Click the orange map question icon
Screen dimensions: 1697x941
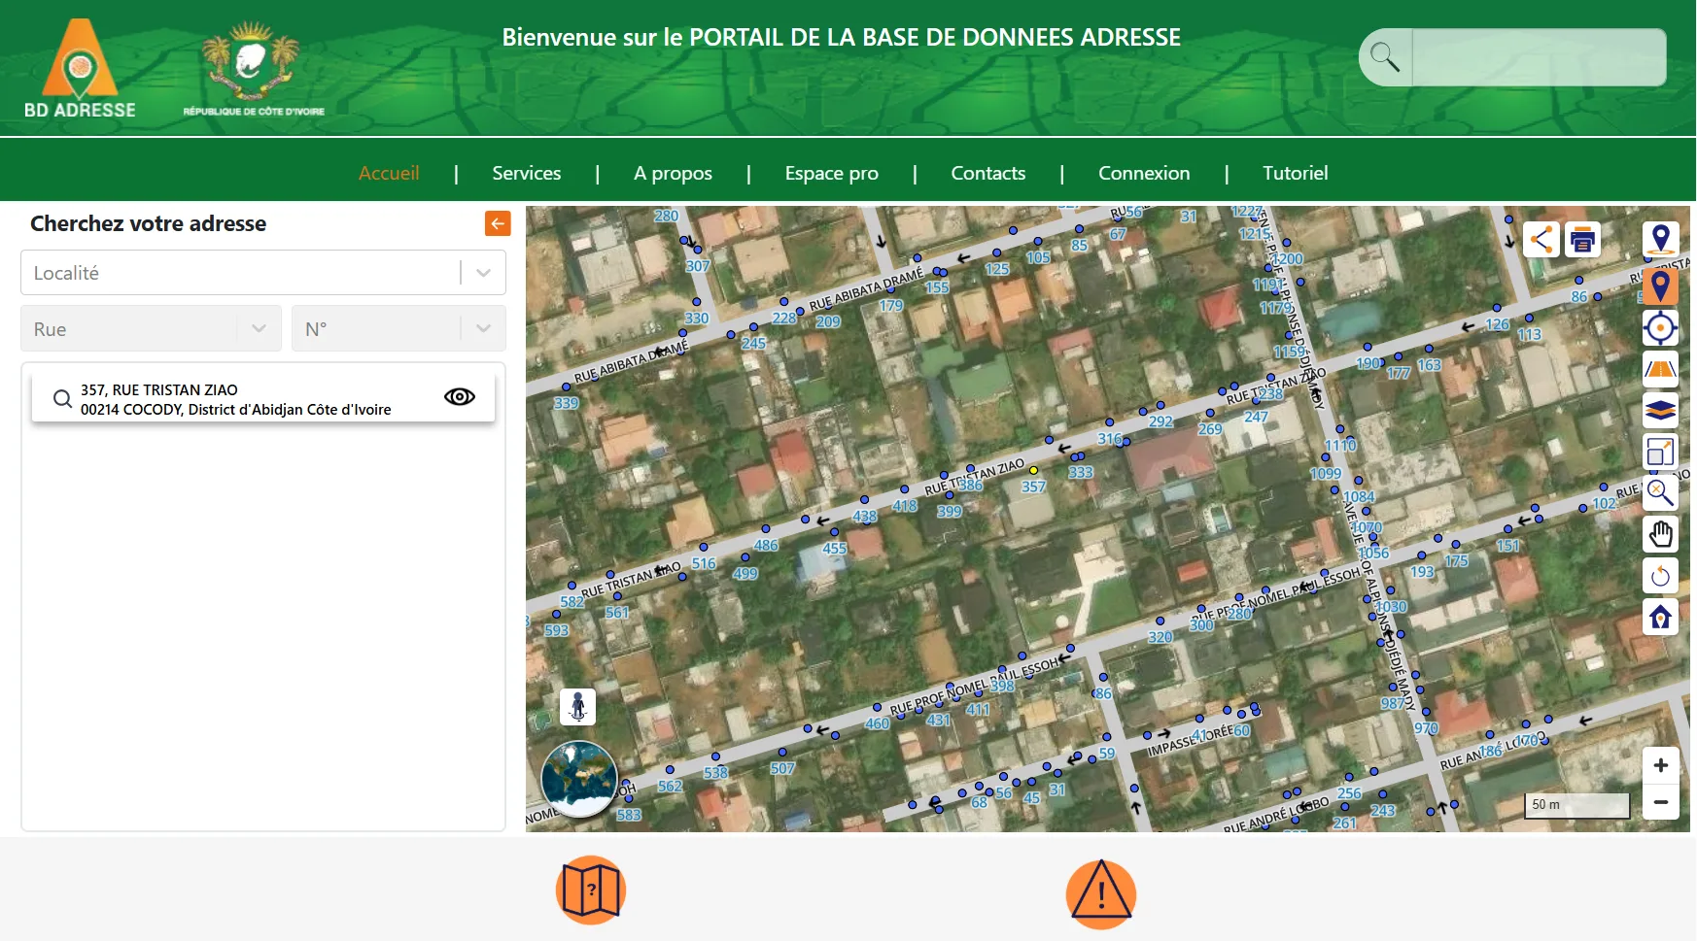(591, 890)
